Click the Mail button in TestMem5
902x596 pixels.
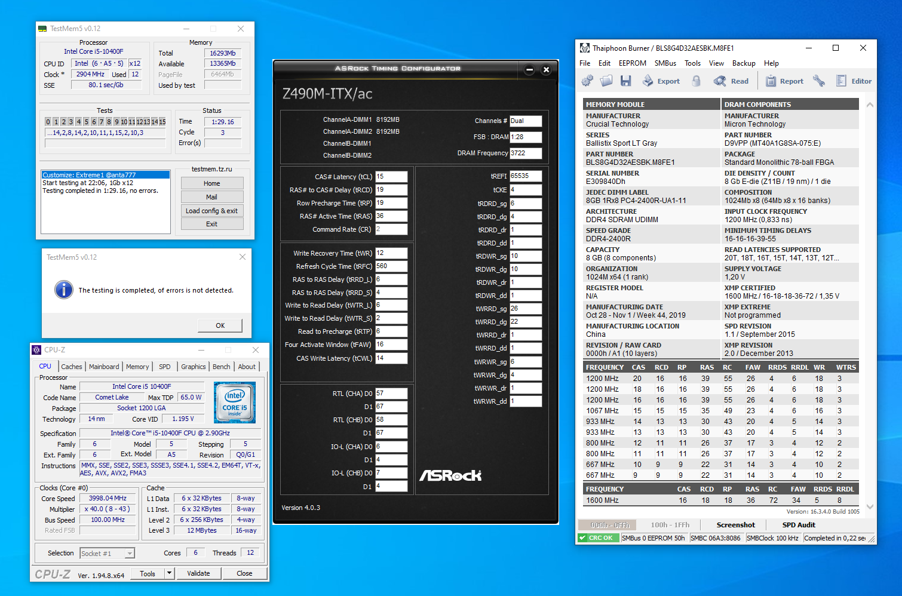[x=212, y=197]
